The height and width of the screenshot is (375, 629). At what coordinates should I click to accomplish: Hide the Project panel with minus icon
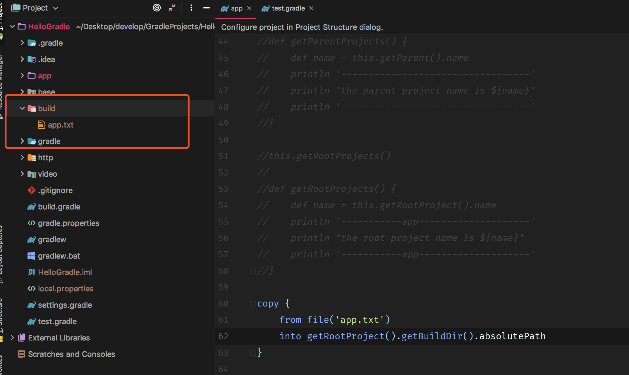click(207, 8)
